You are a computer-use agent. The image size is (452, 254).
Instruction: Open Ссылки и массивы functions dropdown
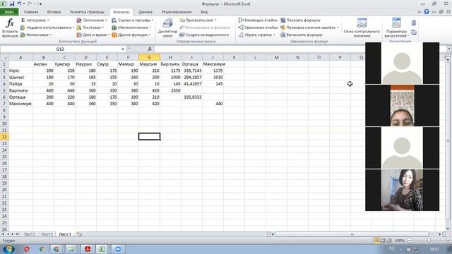132,20
